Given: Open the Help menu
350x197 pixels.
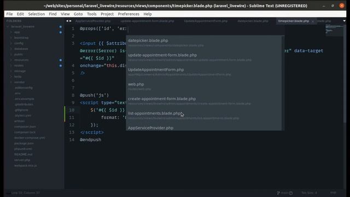Looking at the screenshot, I should (148, 14).
